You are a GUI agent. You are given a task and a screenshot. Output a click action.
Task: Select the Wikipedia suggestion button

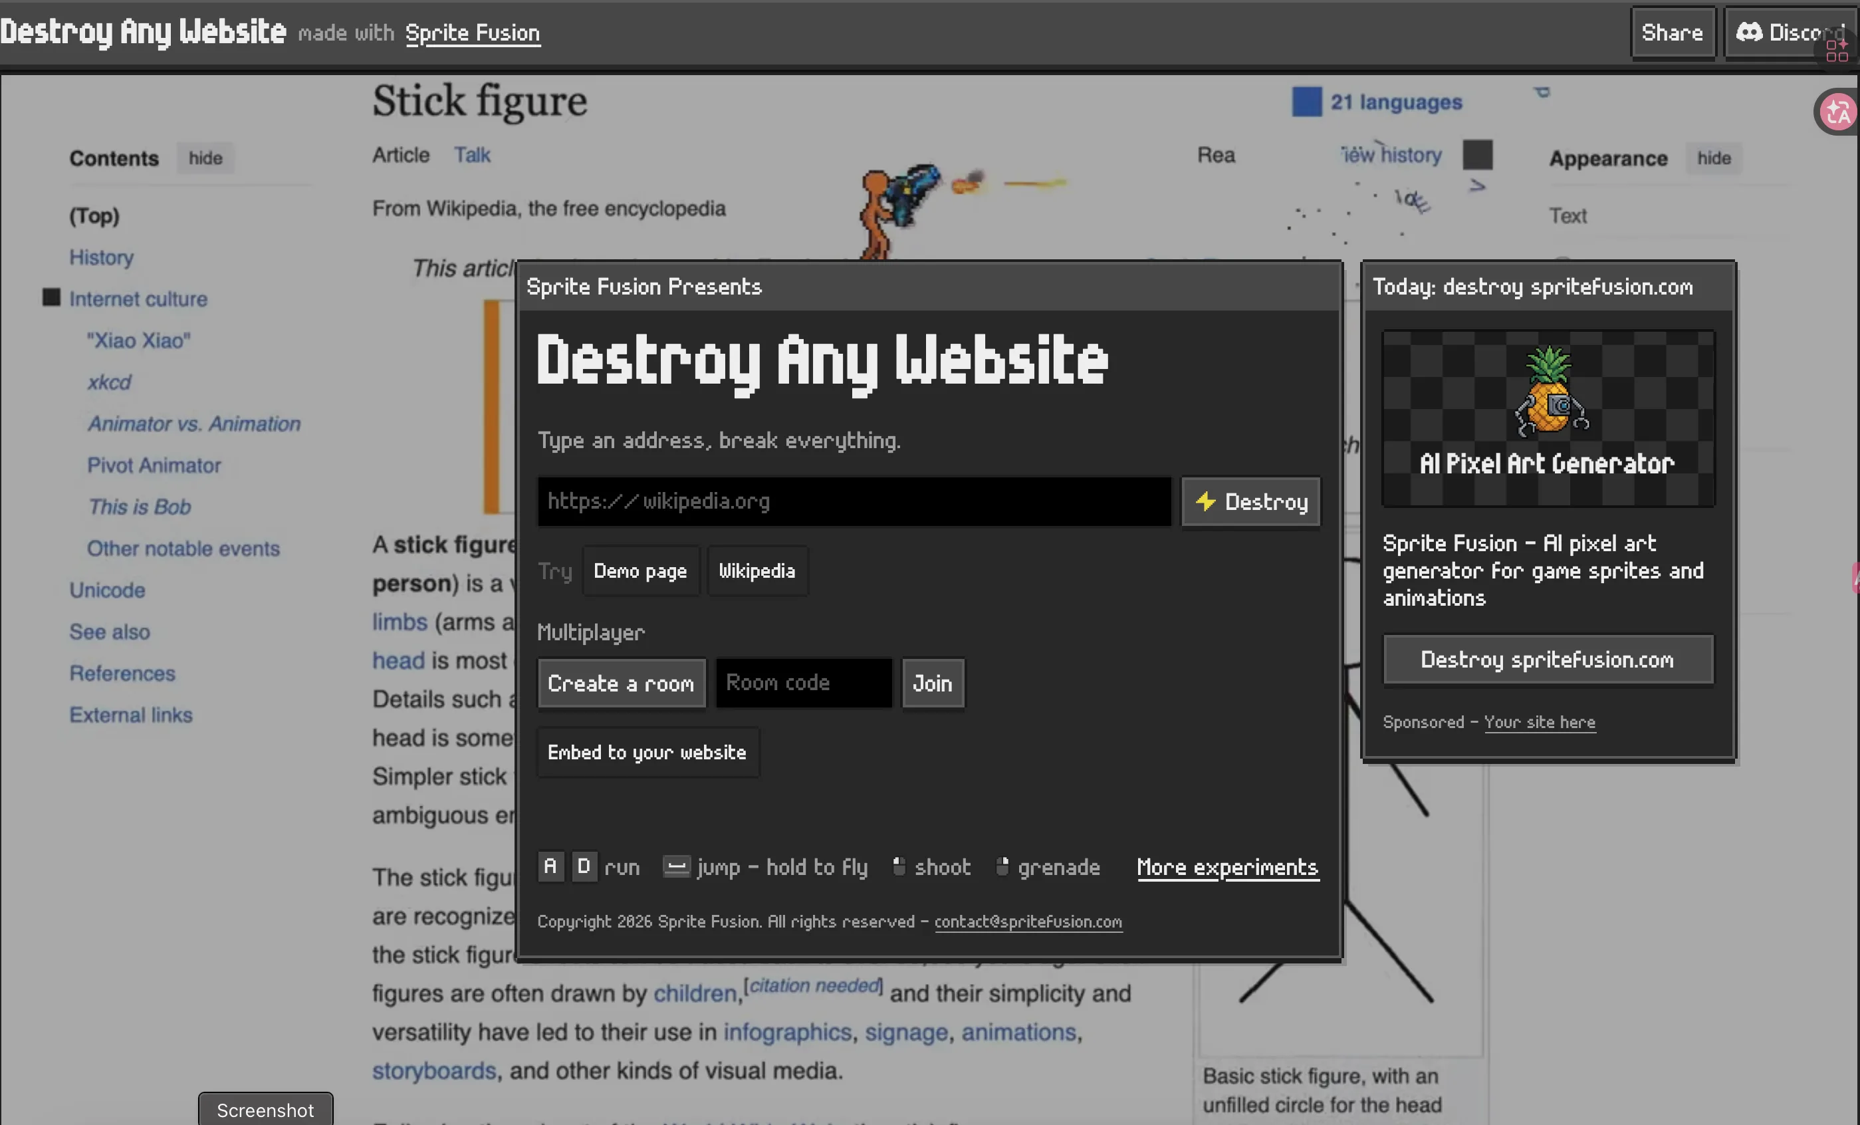[757, 570]
